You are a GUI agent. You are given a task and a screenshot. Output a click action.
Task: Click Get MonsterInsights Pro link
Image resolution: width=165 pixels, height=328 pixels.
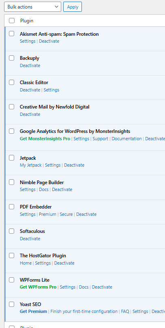[45, 139]
